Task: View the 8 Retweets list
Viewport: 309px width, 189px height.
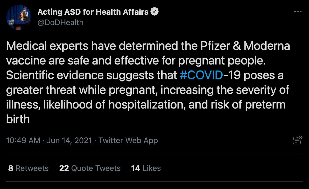Action: pyautogui.click(x=28, y=168)
